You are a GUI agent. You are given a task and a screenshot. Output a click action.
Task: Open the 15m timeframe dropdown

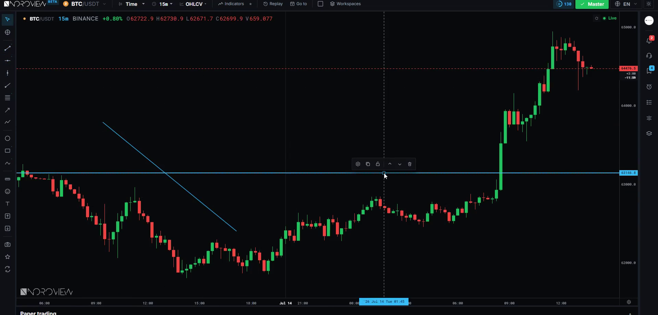(x=162, y=4)
